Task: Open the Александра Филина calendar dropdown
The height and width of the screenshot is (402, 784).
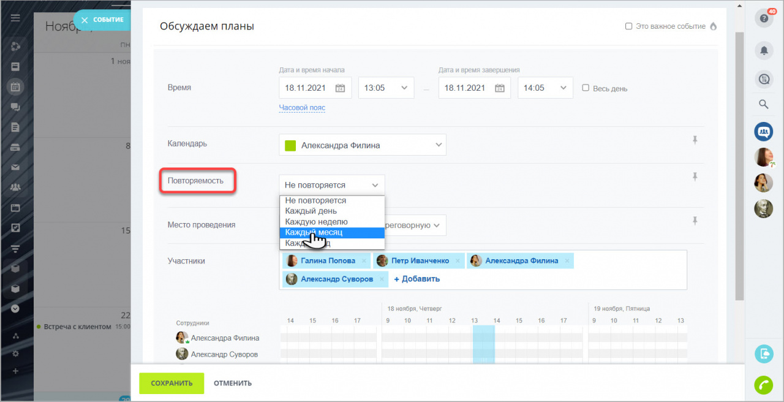Action: pyautogui.click(x=363, y=145)
